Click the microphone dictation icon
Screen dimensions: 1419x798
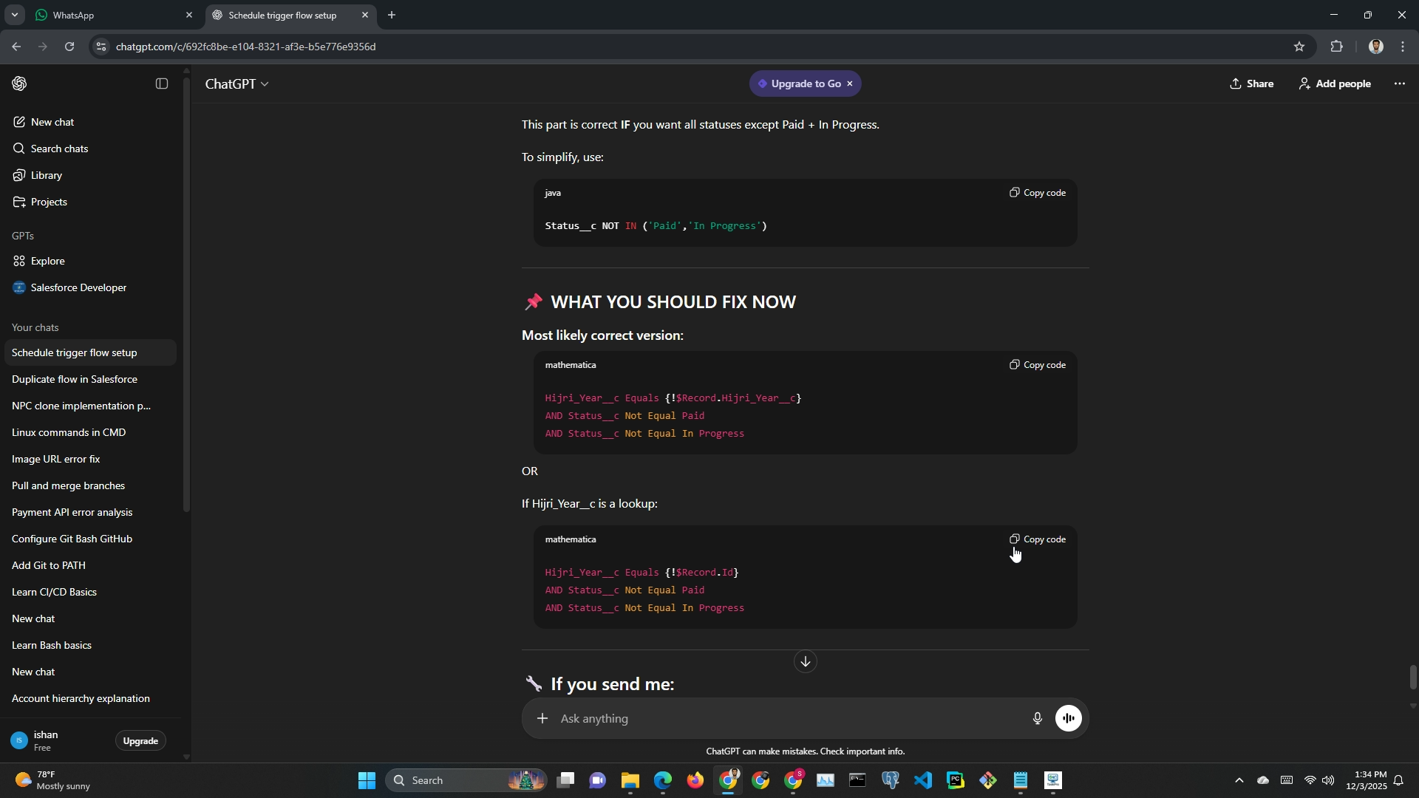[x=1037, y=718]
